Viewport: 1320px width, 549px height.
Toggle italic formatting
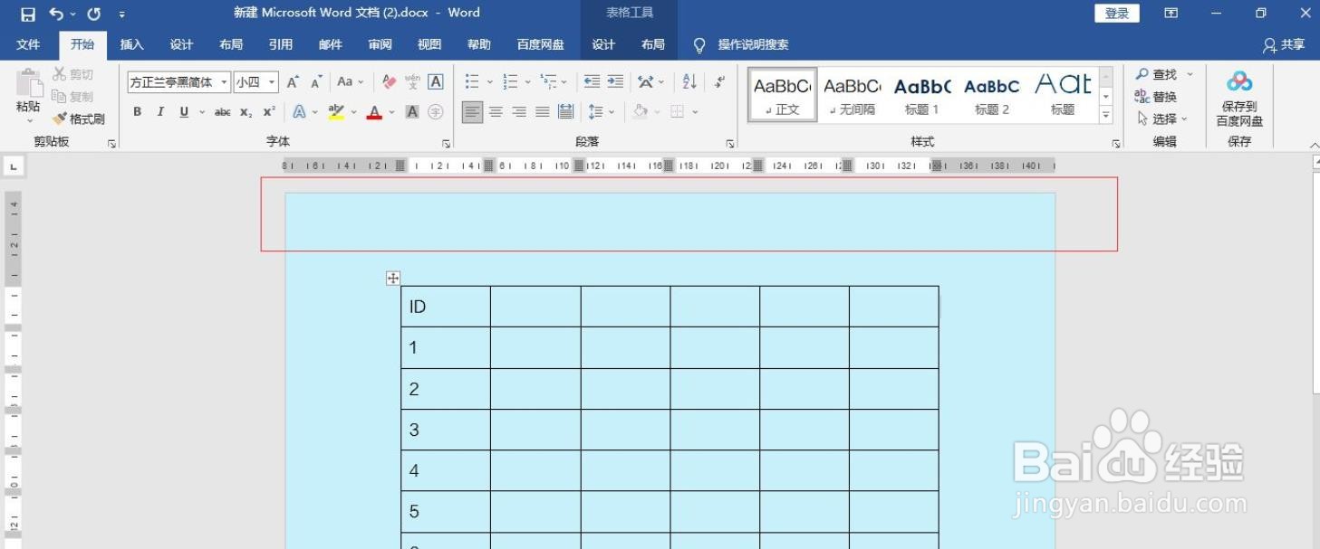pos(160,112)
